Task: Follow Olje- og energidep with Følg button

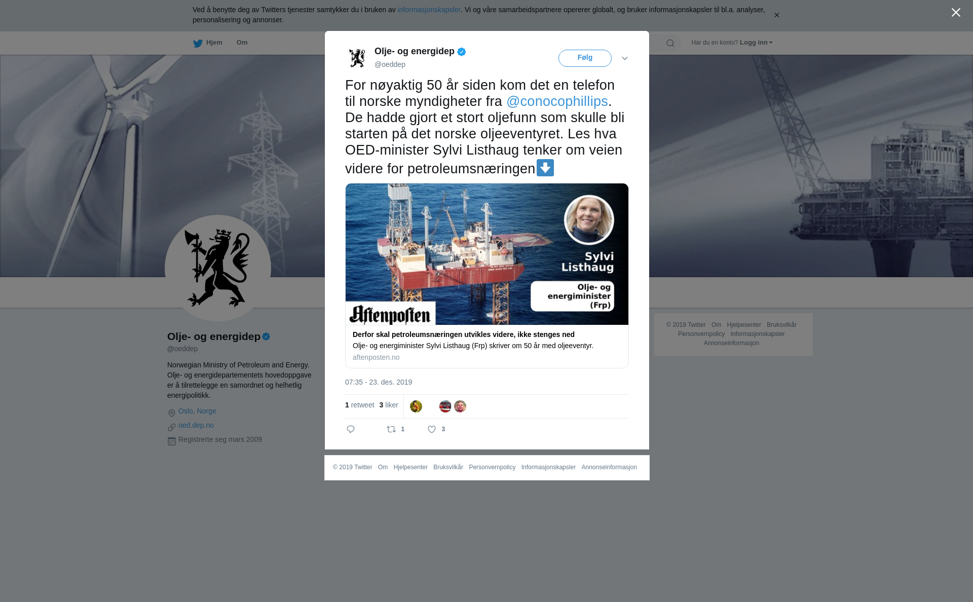Action: 585,58
